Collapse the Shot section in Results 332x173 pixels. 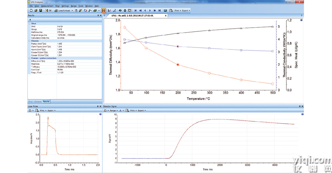click(29, 24)
